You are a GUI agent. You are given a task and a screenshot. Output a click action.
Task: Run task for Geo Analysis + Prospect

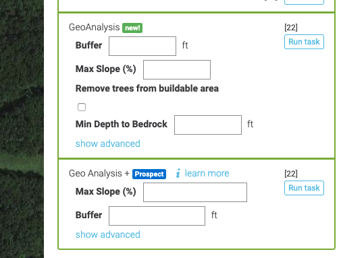click(x=304, y=188)
